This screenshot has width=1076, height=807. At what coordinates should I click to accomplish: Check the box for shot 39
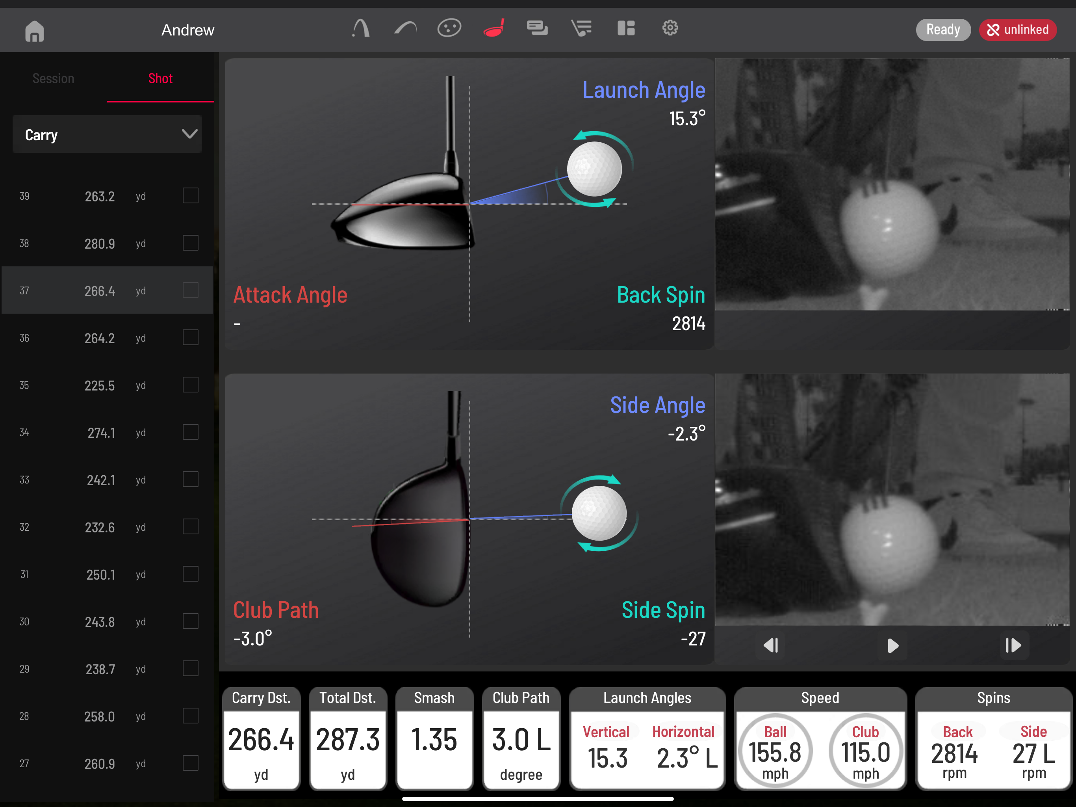tap(190, 196)
